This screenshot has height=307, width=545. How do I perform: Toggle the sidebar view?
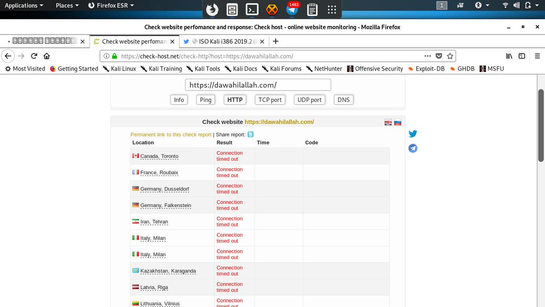coord(522,56)
